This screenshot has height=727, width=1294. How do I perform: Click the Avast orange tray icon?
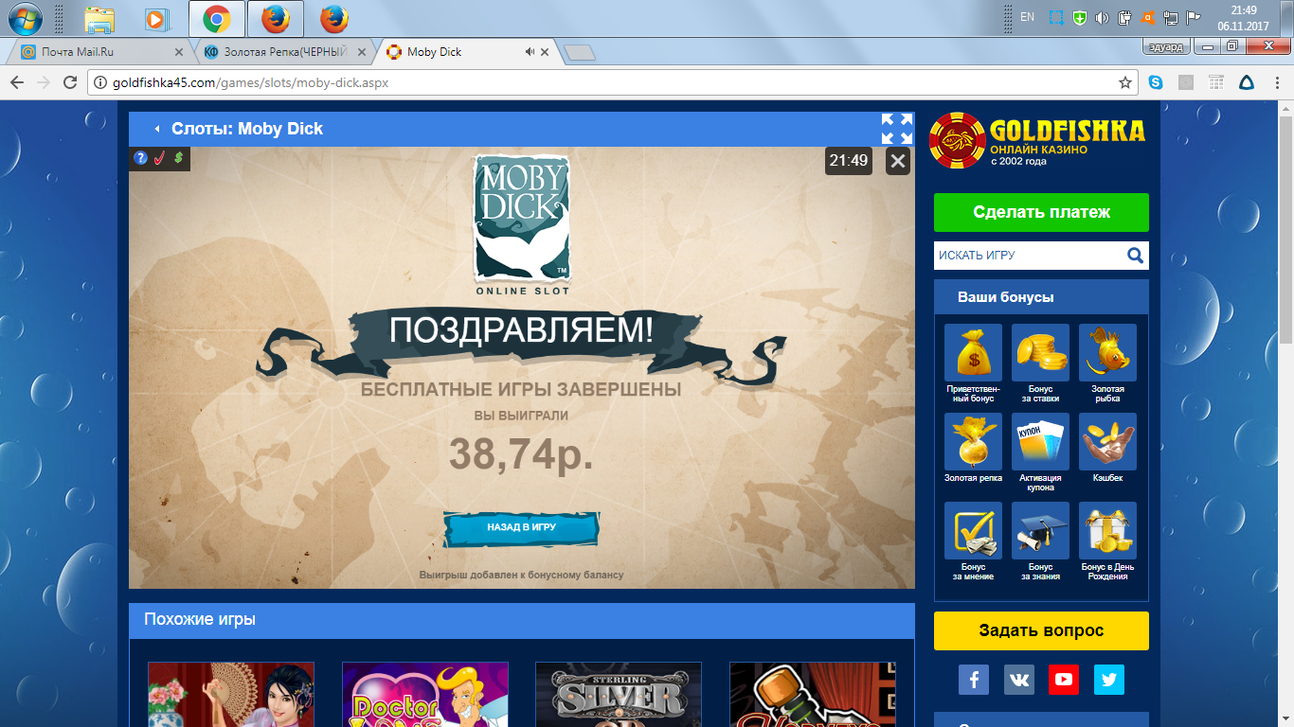pos(1148,17)
